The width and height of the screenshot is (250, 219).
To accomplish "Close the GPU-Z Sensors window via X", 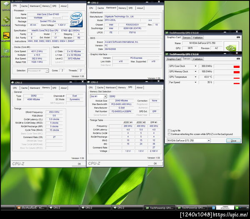I will (237, 53).
